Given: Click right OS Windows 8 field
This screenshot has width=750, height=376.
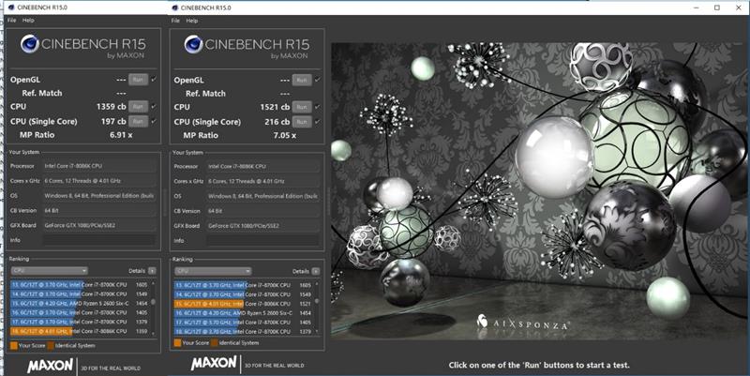Looking at the screenshot, I should coord(263,196).
